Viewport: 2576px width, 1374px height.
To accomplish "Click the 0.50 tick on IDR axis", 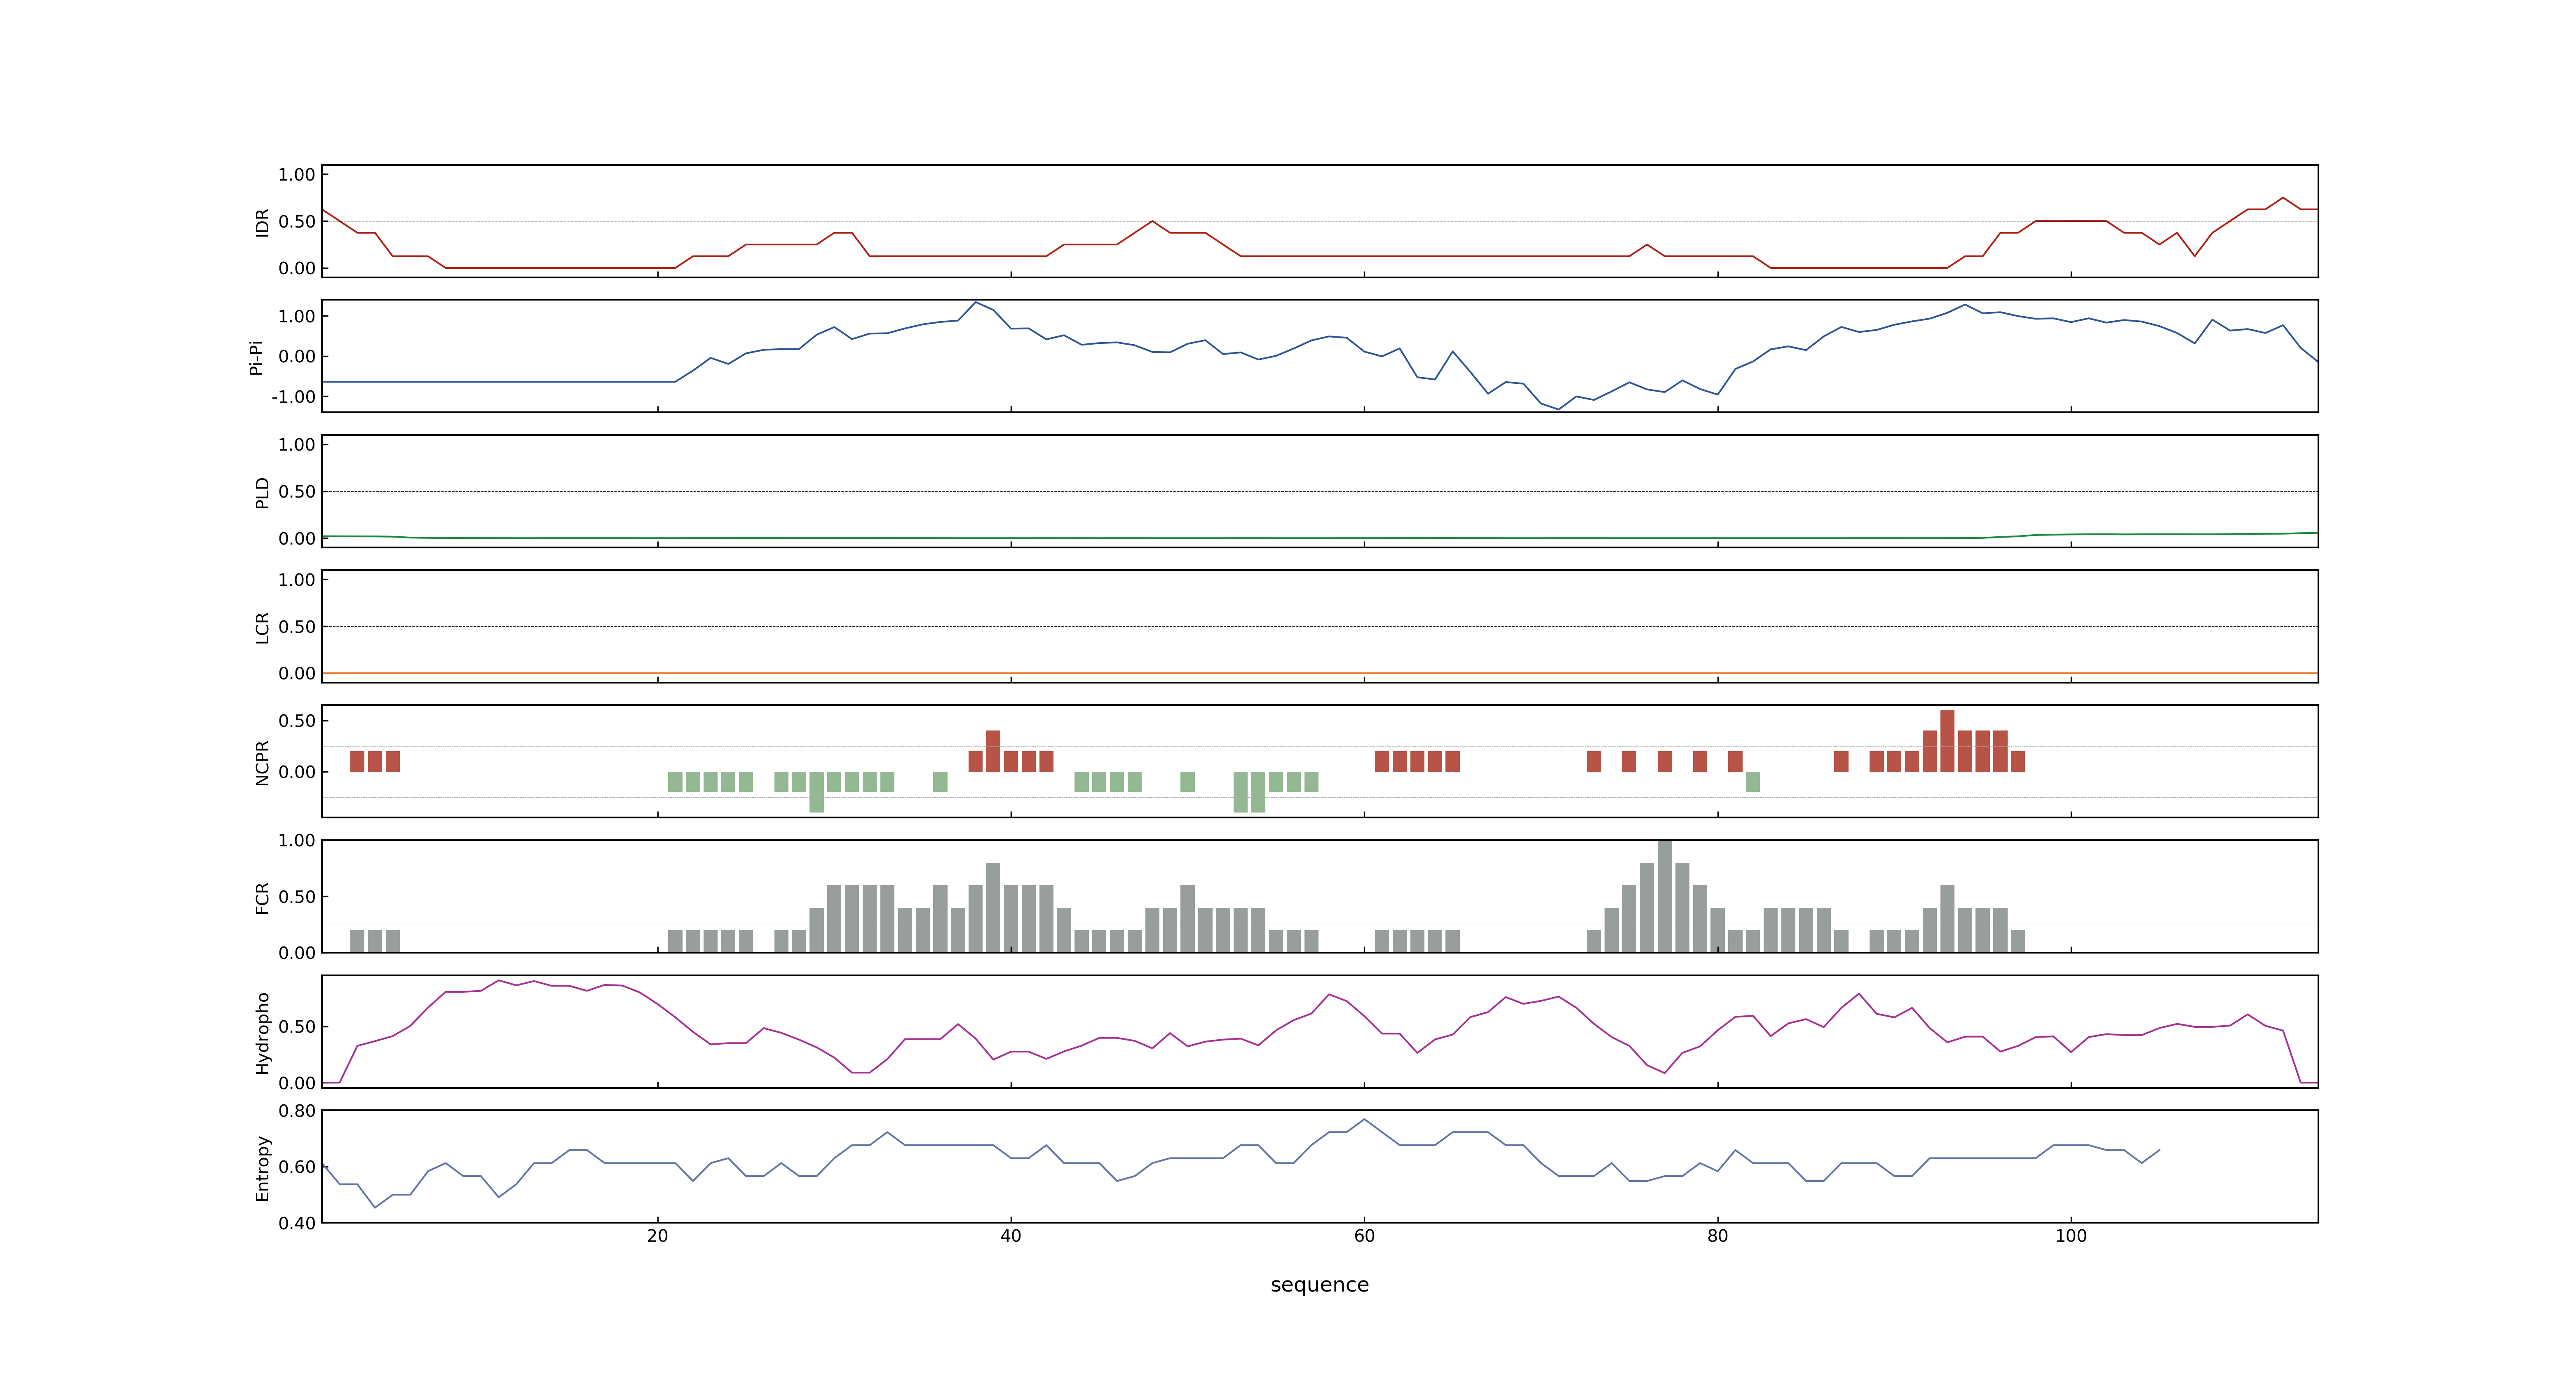I will coord(297,222).
